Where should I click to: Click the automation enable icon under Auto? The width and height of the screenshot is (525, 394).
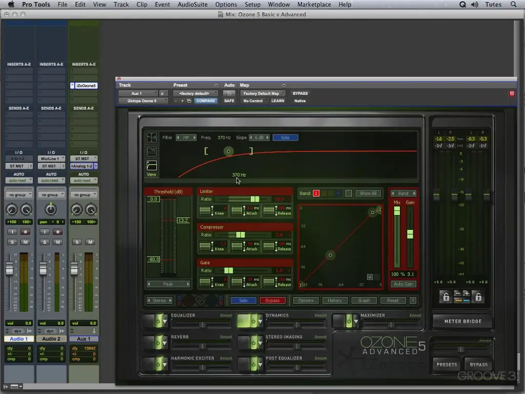pyautogui.click(x=229, y=93)
